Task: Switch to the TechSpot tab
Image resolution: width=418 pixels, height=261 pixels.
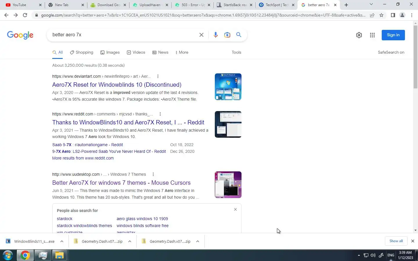Action: pos(277,5)
